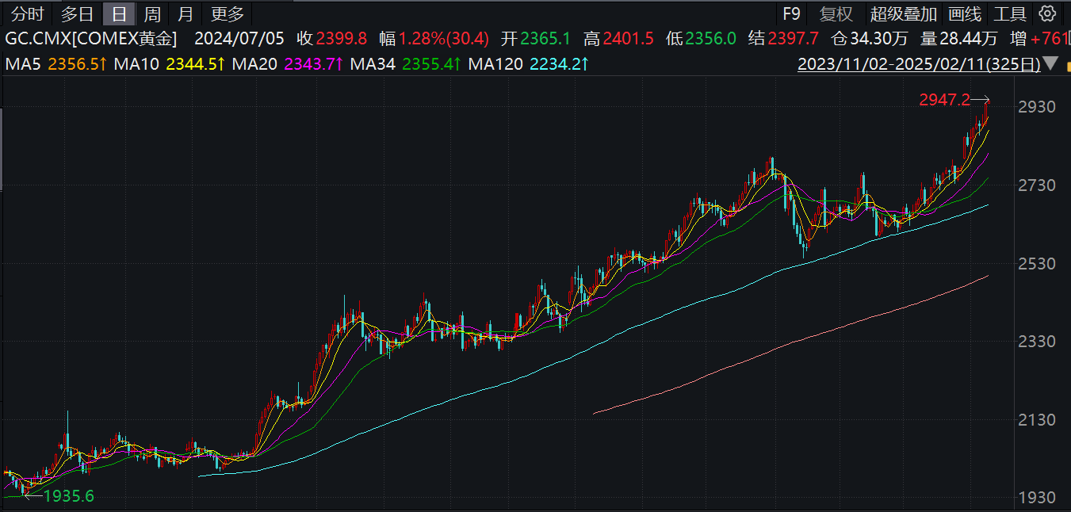The image size is (1071, 512).
Task: Click the 2947.2 high price marker
Action: (x=944, y=100)
